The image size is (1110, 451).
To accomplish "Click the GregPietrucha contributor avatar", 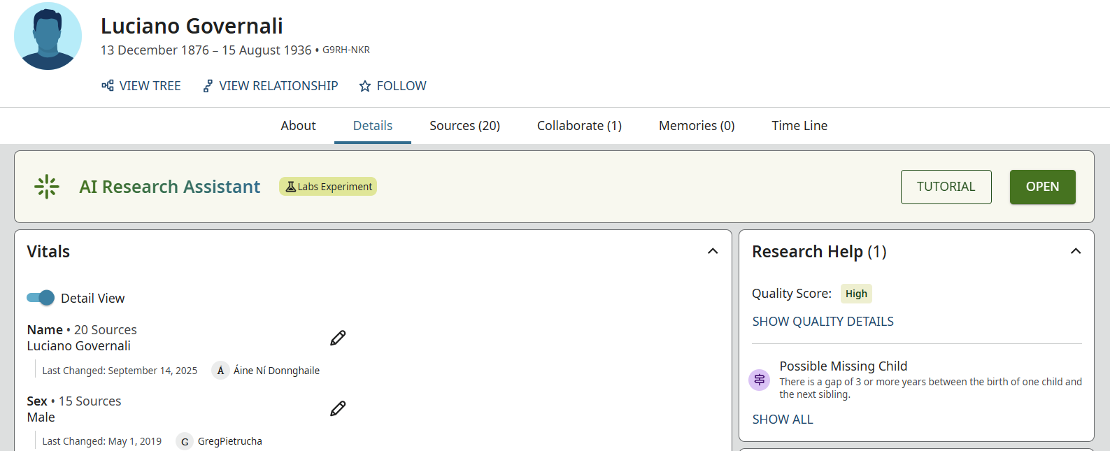I will (185, 441).
